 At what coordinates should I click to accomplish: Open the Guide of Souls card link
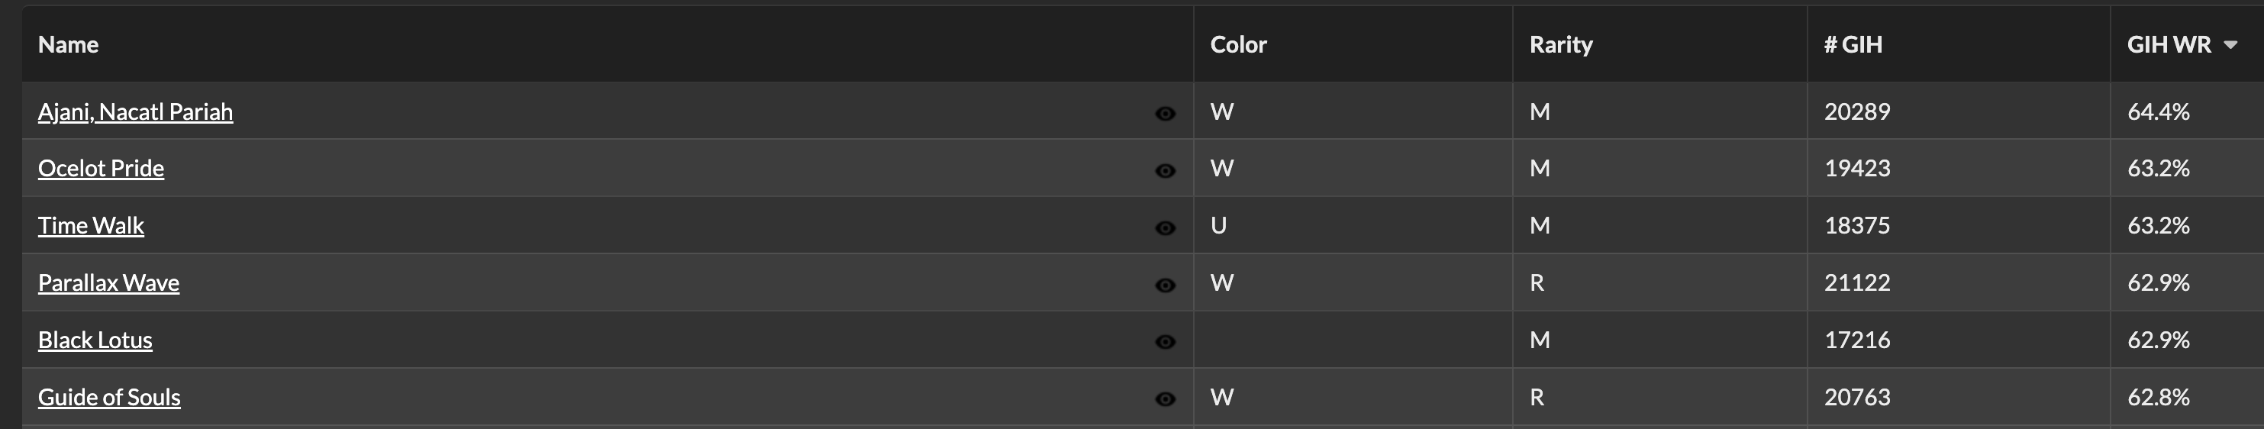(109, 396)
